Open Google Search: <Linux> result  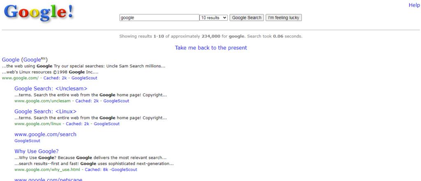(45, 111)
